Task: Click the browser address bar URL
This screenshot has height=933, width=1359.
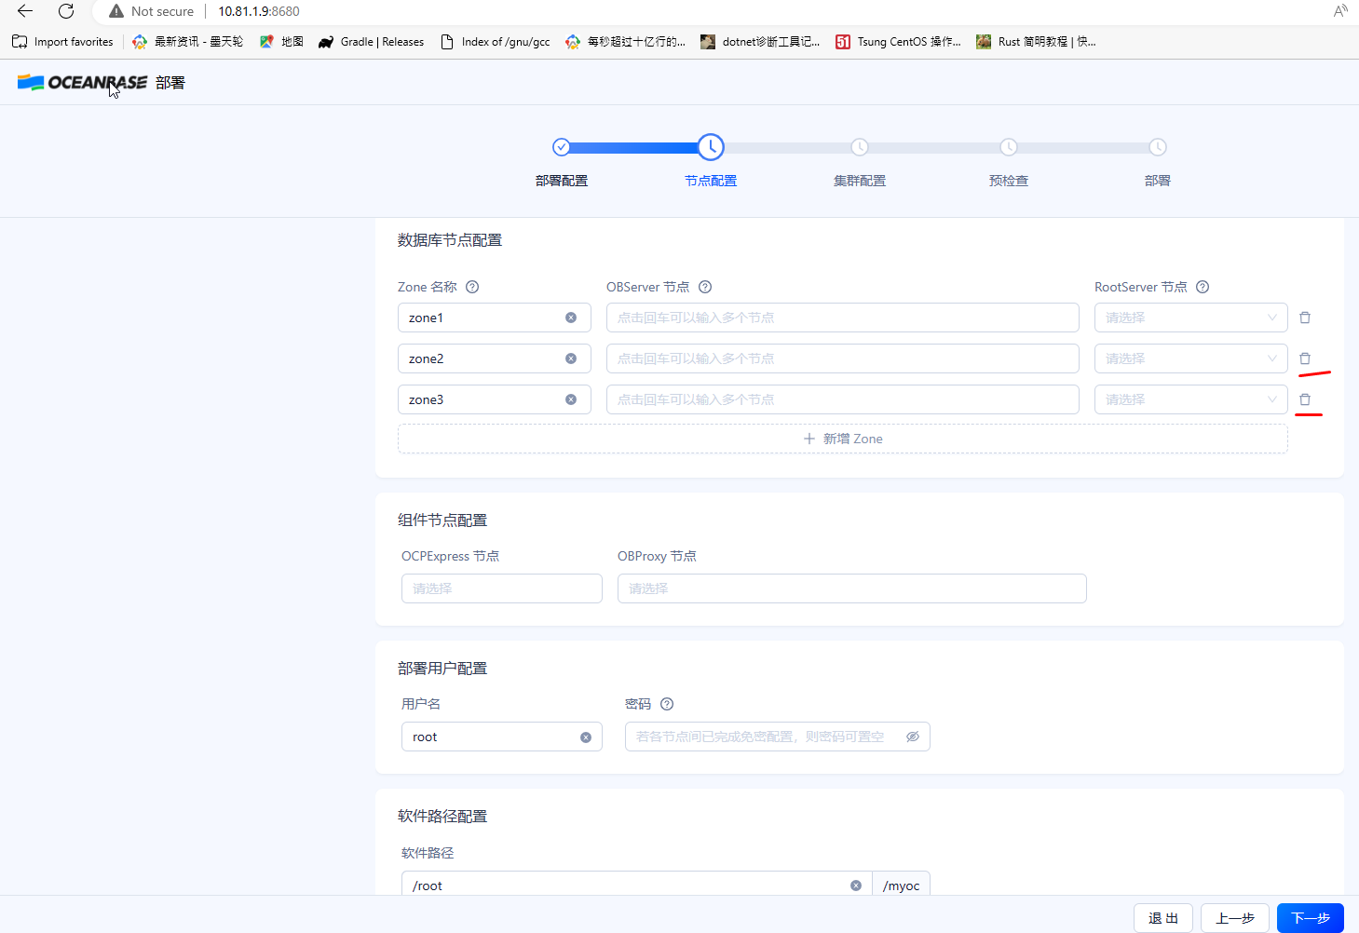Action: (259, 11)
